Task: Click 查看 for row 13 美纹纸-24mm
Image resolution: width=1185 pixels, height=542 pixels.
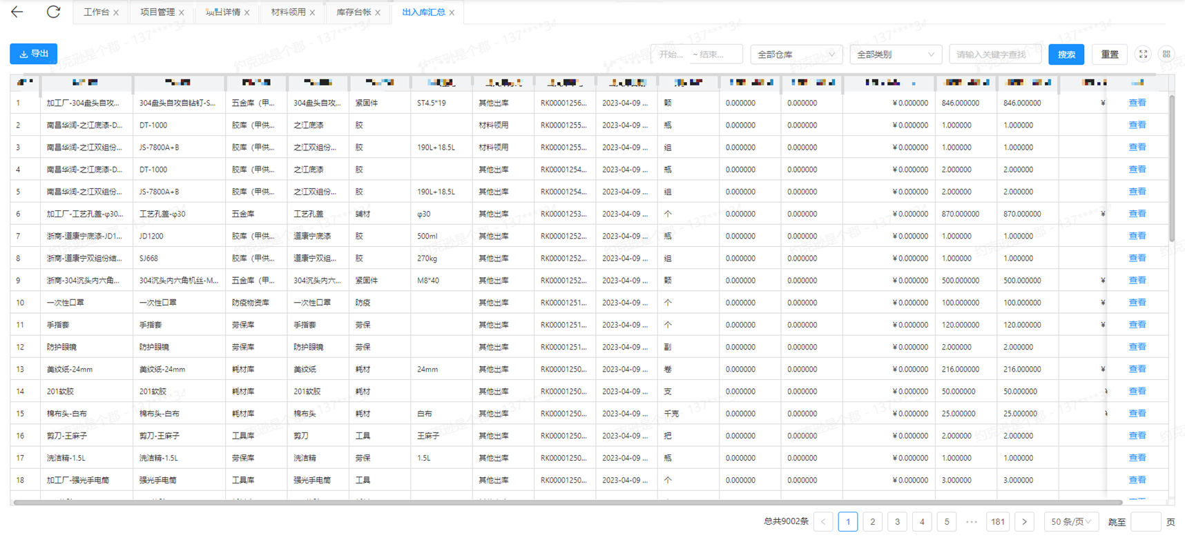Action: point(1137,369)
